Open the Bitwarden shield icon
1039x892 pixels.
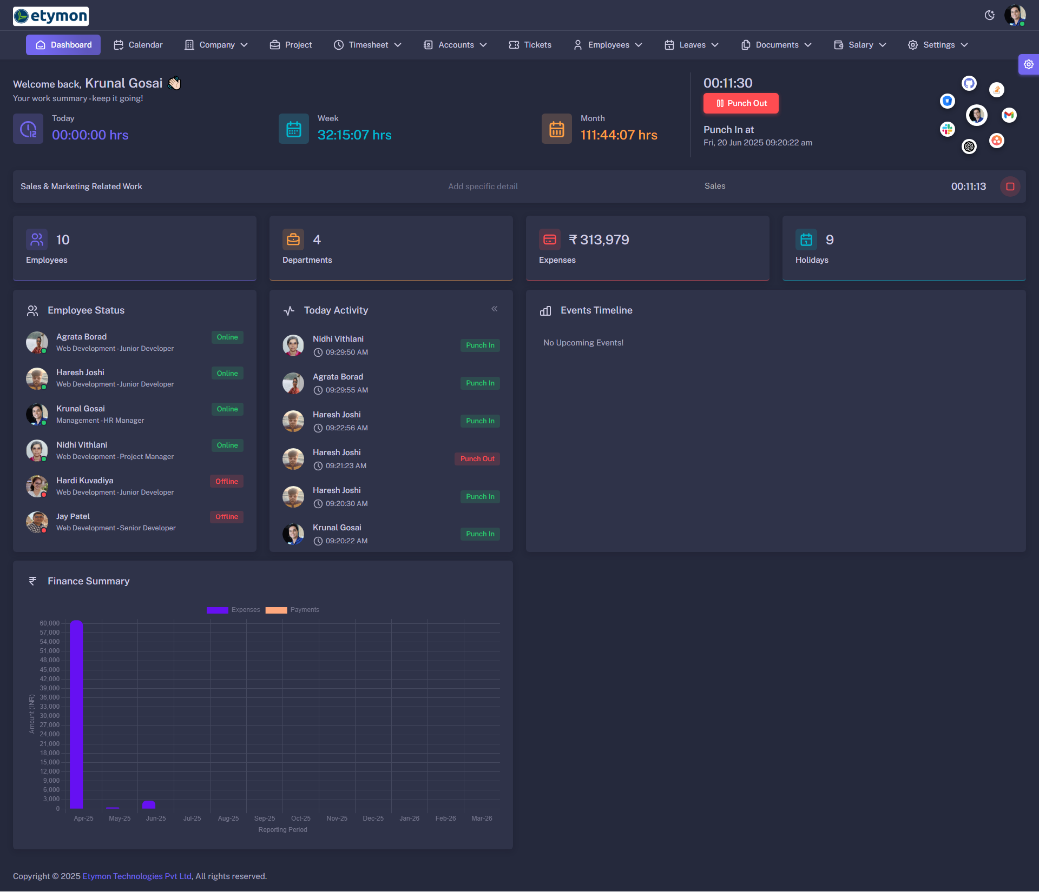coord(947,101)
